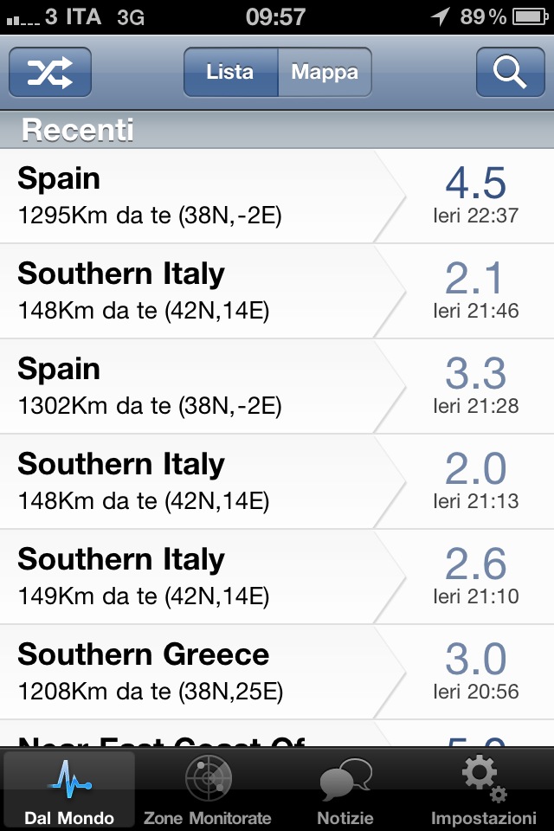Screen dimensions: 554x831
Task: Switch view to Mappa
Action: pos(325,72)
